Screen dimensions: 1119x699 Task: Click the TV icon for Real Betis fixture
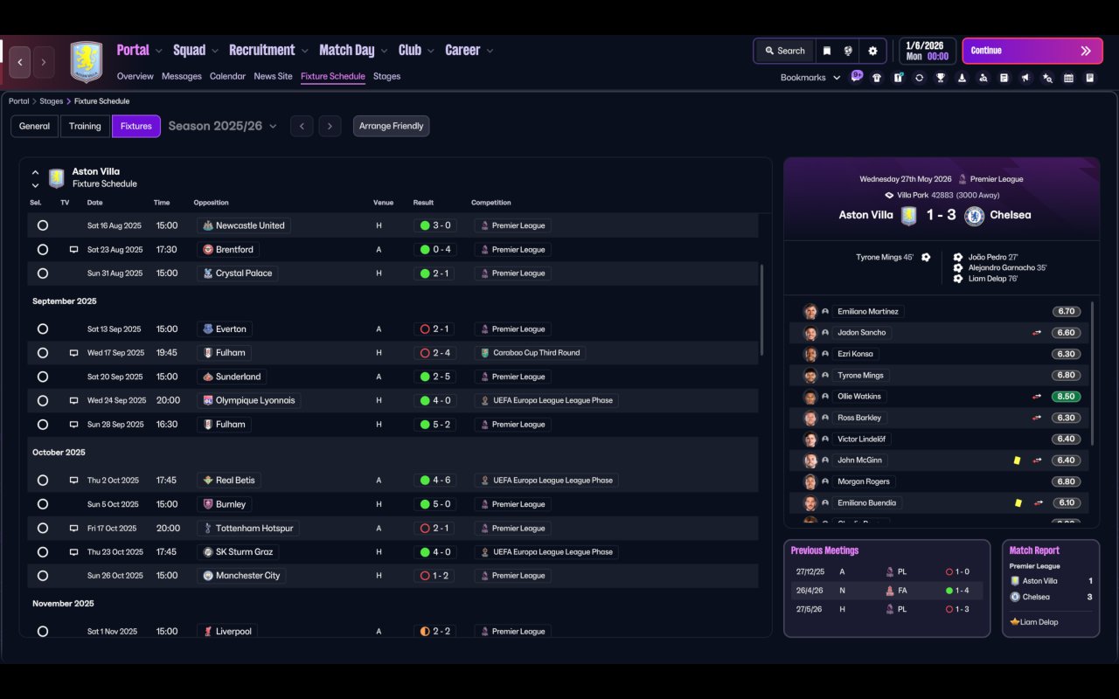point(74,481)
